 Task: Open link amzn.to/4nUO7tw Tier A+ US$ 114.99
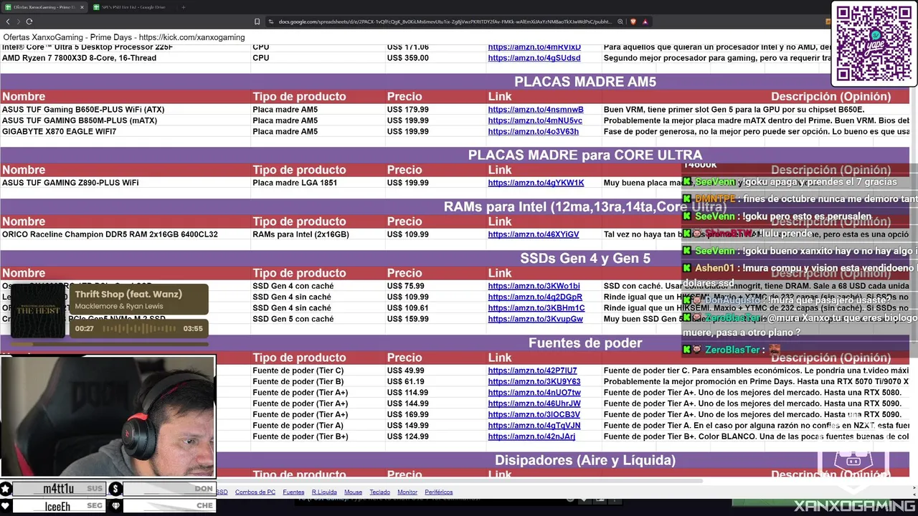(x=534, y=393)
